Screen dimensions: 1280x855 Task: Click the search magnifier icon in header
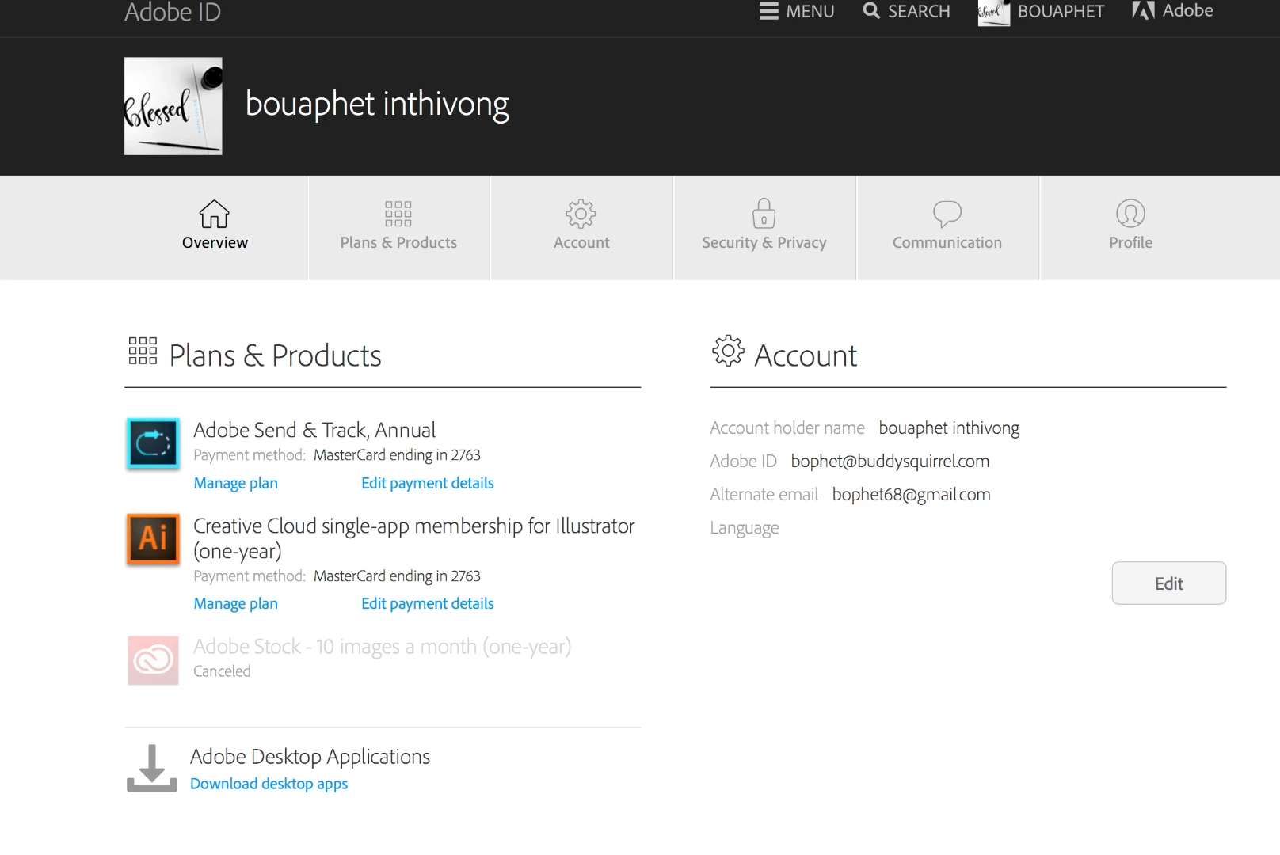(x=871, y=11)
